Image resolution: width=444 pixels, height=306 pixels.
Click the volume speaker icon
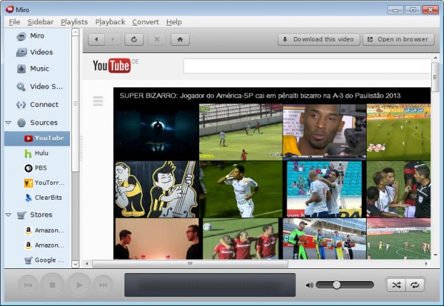click(x=309, y=285)
